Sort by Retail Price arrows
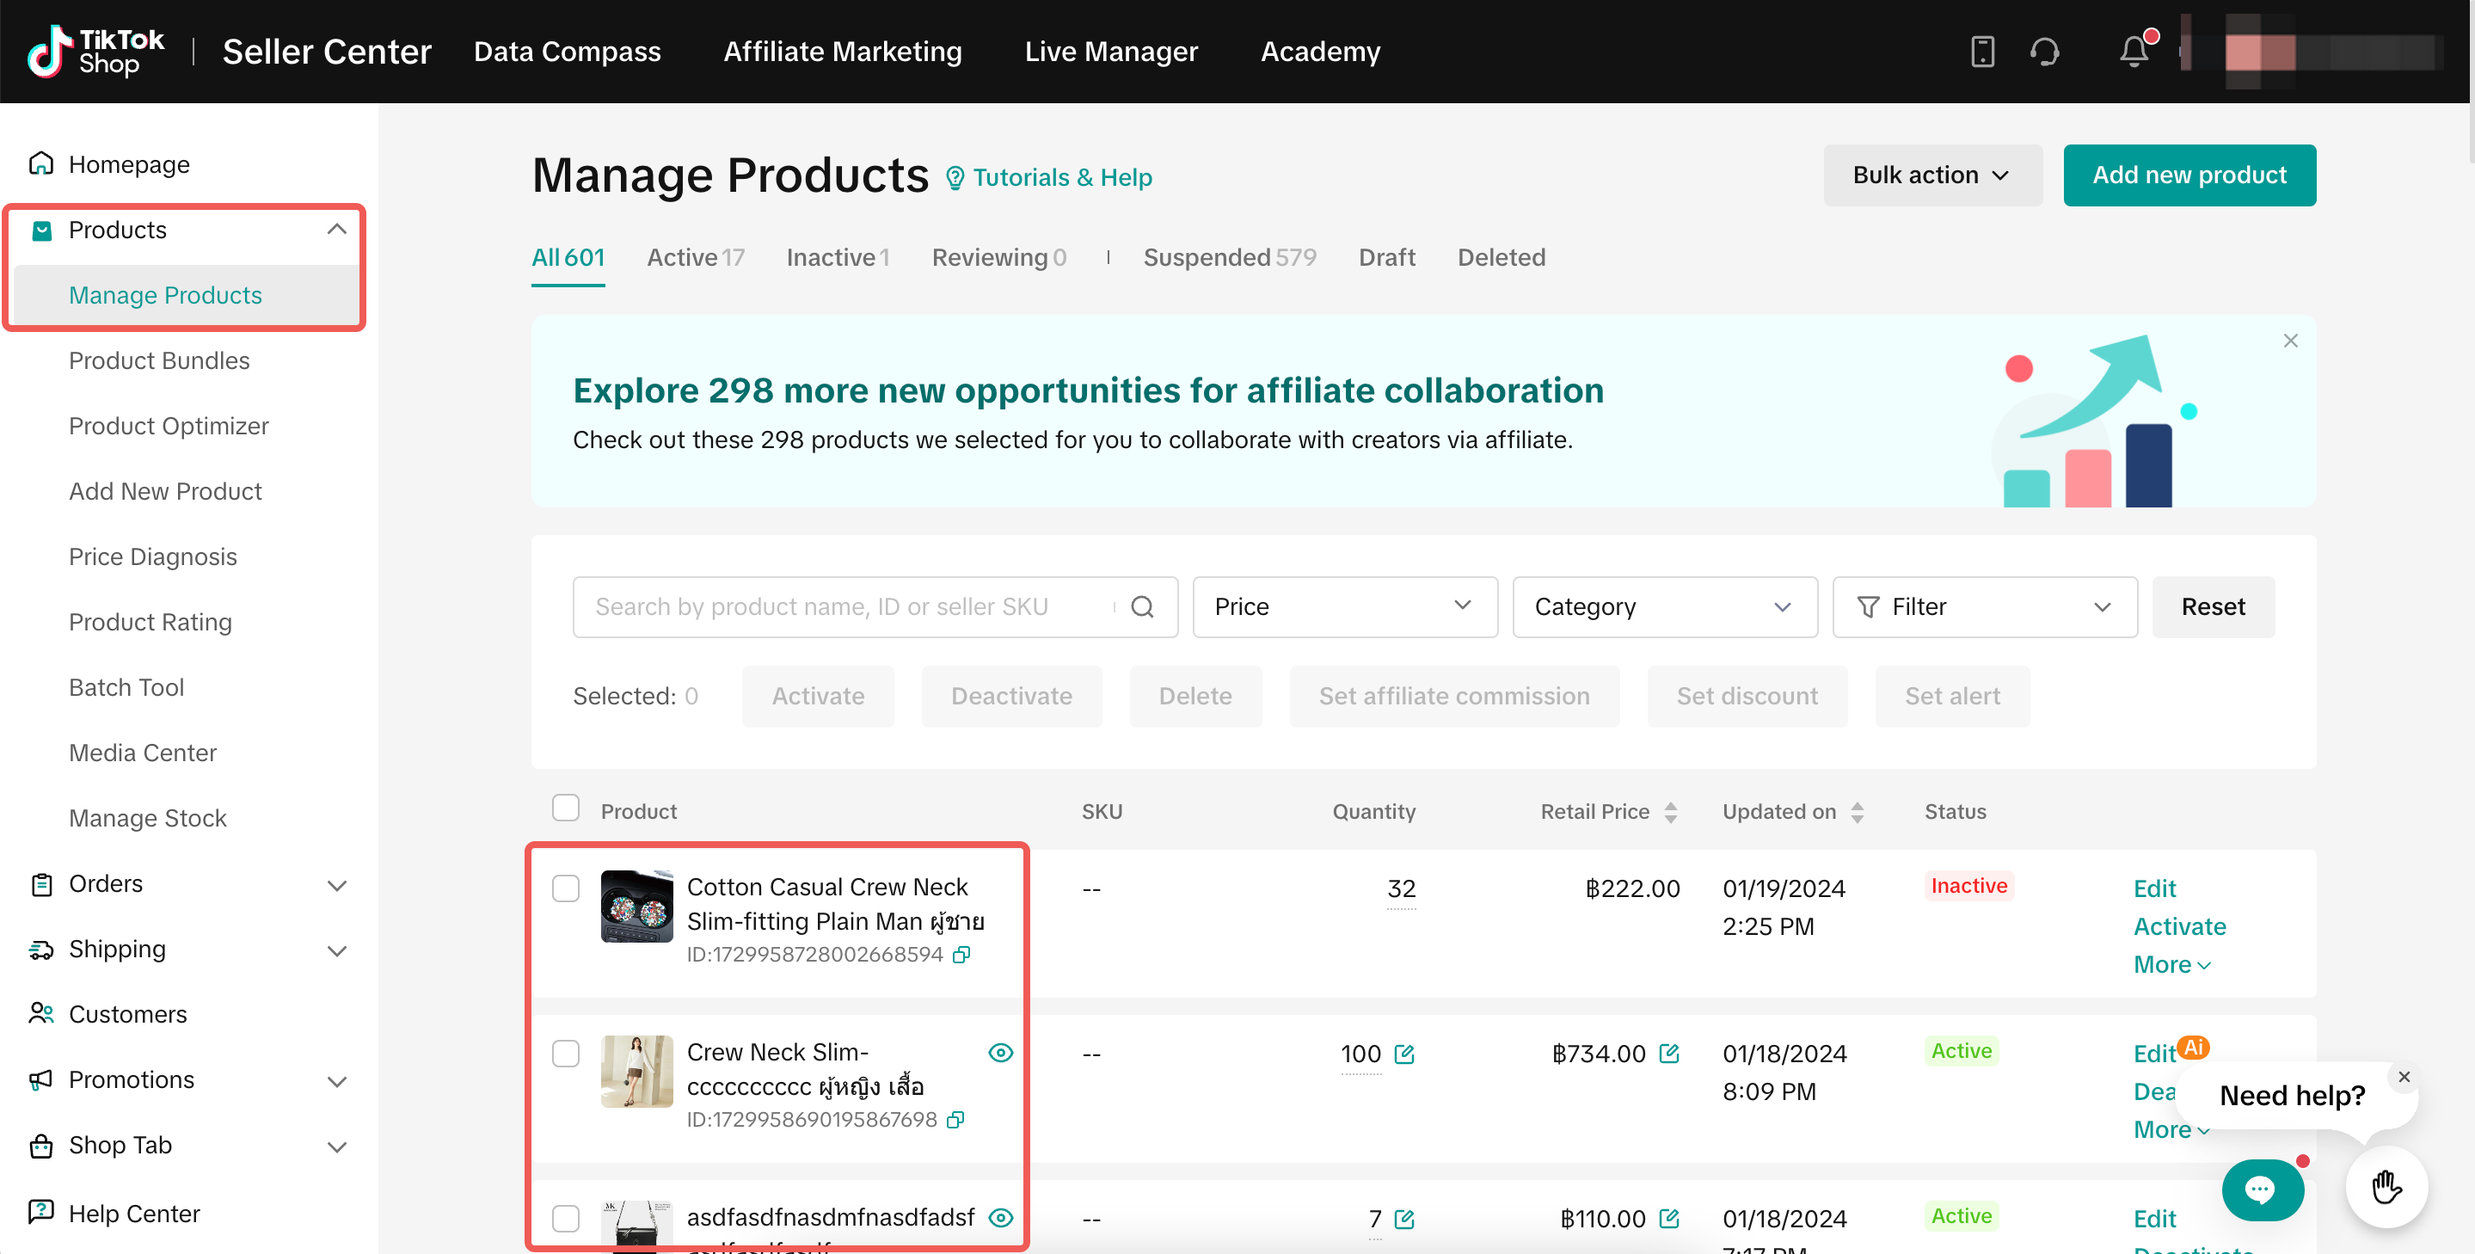The height and width of the screenshot is (1254, 2475). pyautogui.click(x=1671, y=812)
